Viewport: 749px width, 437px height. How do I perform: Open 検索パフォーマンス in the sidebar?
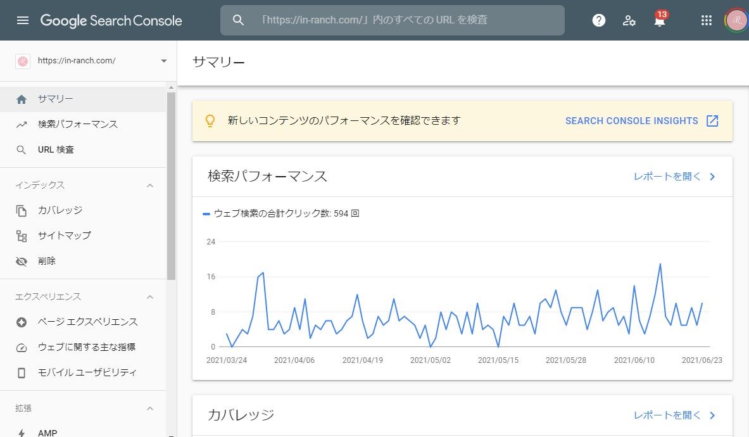click(83, 125)
